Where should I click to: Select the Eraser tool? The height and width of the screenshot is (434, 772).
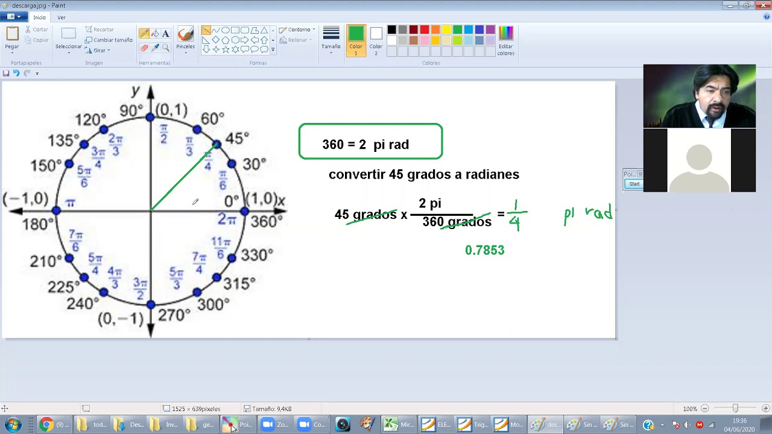click(144, 48)
